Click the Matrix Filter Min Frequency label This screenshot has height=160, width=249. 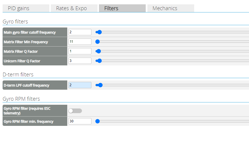pos(26,42)
